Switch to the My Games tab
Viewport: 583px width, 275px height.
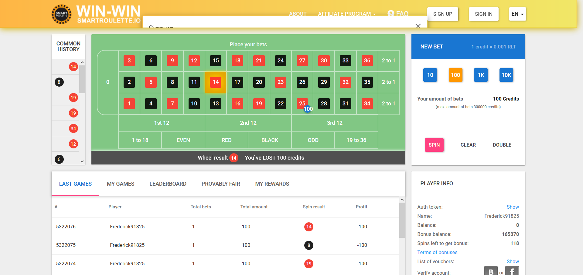(121, 184)
